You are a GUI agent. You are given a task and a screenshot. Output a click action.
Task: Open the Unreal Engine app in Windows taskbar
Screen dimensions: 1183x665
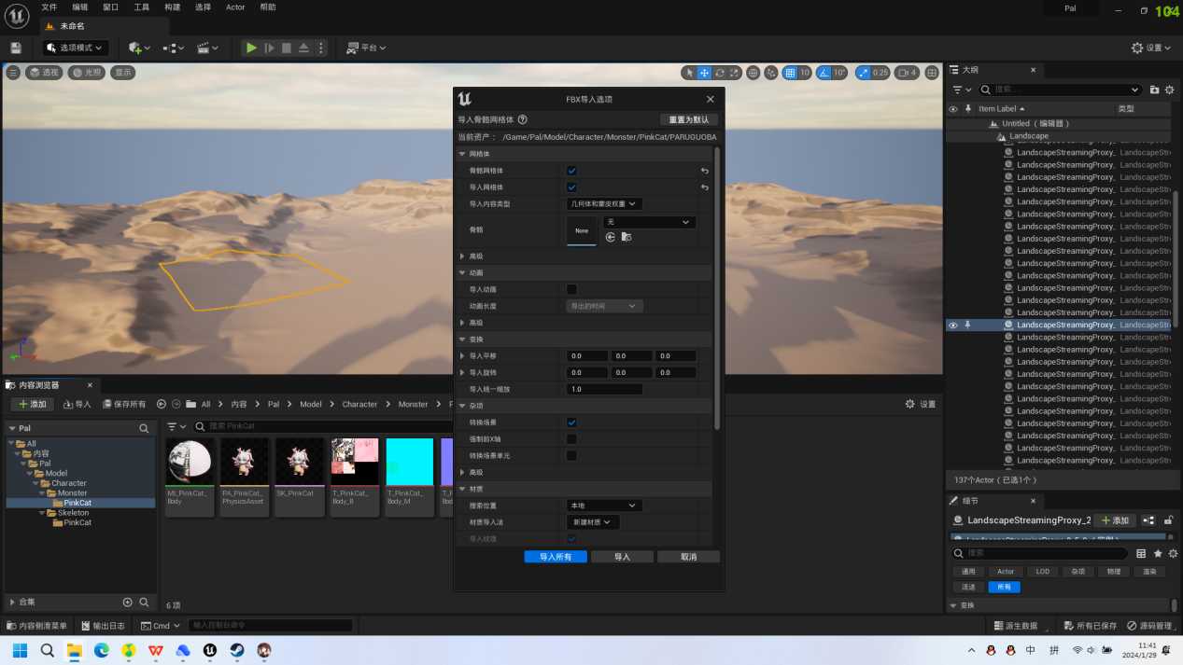(x=210, y=650)
